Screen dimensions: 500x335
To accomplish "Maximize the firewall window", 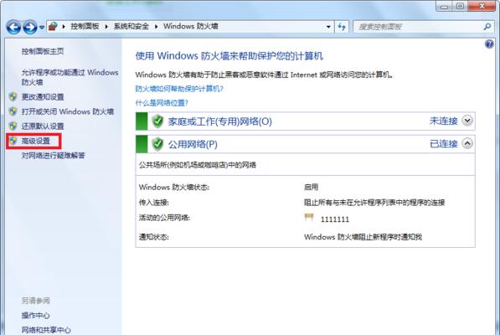I will point(460,6).
